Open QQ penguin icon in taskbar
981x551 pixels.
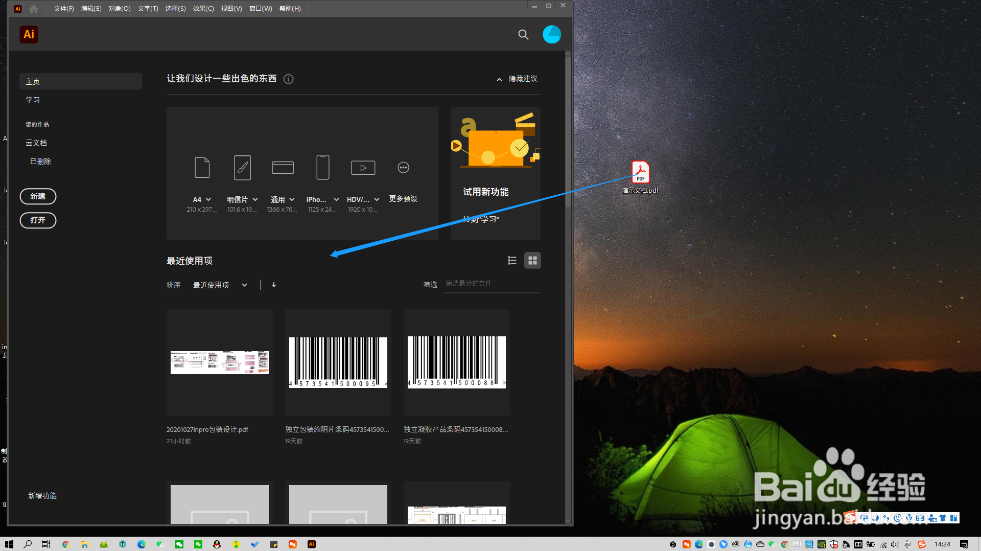tap(217, 544)
